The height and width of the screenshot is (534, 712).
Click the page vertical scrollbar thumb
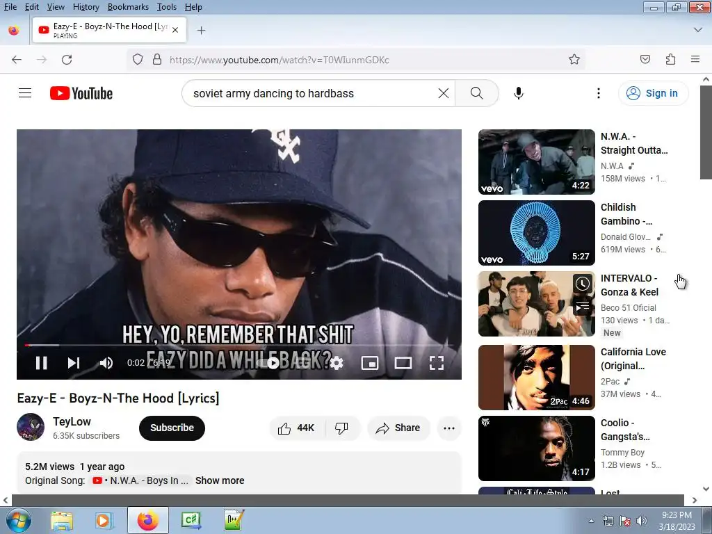point(706,132)
